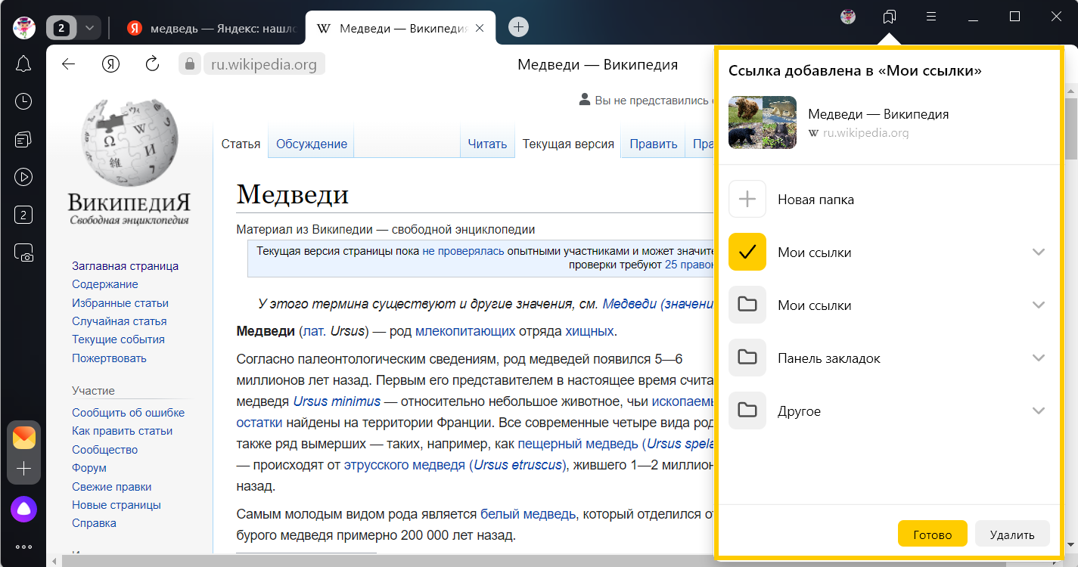
Task: Expand the second Мои ссылки folder chevron
Action: point(1039,305)
